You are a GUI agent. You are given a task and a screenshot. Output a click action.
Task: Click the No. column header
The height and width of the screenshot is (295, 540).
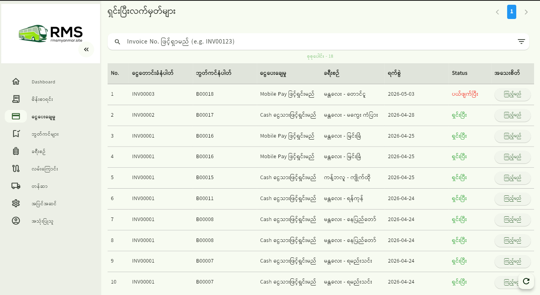coord(115,73)
